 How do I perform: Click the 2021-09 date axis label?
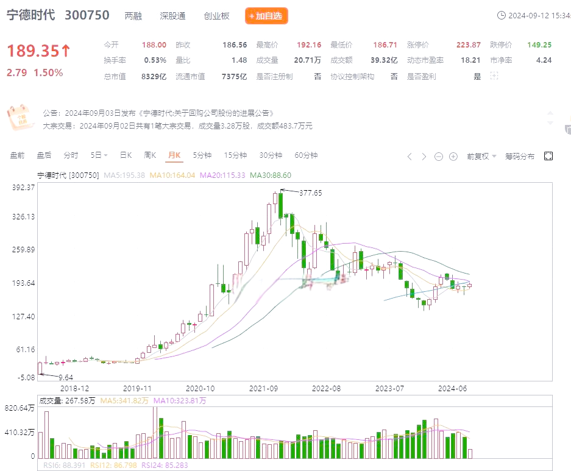(263, 389)
